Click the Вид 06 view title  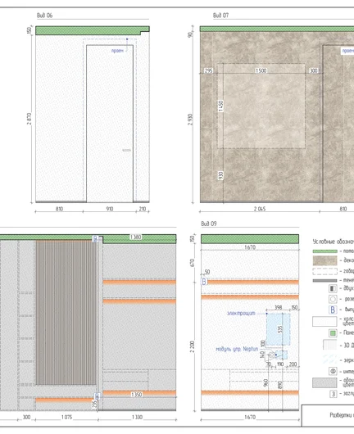[x=44, y=16]
